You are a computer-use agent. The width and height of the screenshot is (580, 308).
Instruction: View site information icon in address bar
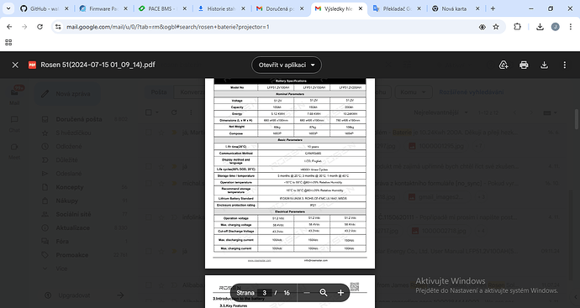click(58, 27)
